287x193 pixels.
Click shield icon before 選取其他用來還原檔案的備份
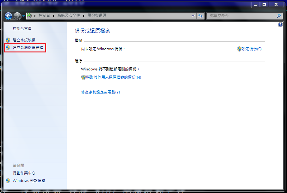(84, 77)
